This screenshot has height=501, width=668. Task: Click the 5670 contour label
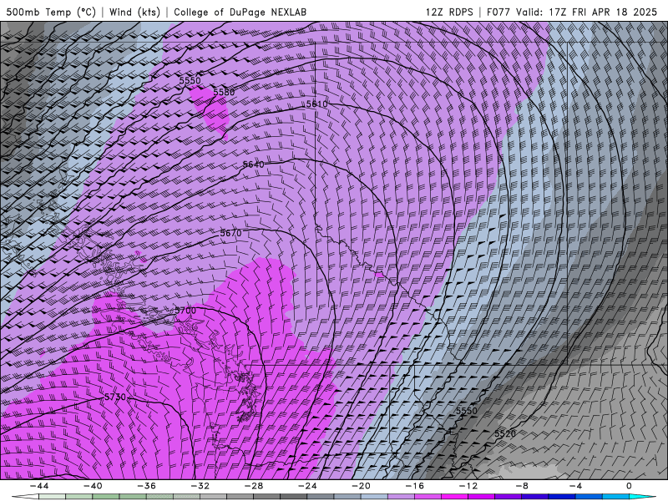point(231,234)
